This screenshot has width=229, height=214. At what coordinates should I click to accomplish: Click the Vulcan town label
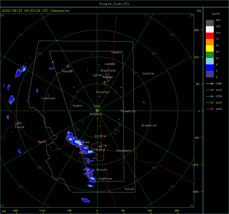129,189
